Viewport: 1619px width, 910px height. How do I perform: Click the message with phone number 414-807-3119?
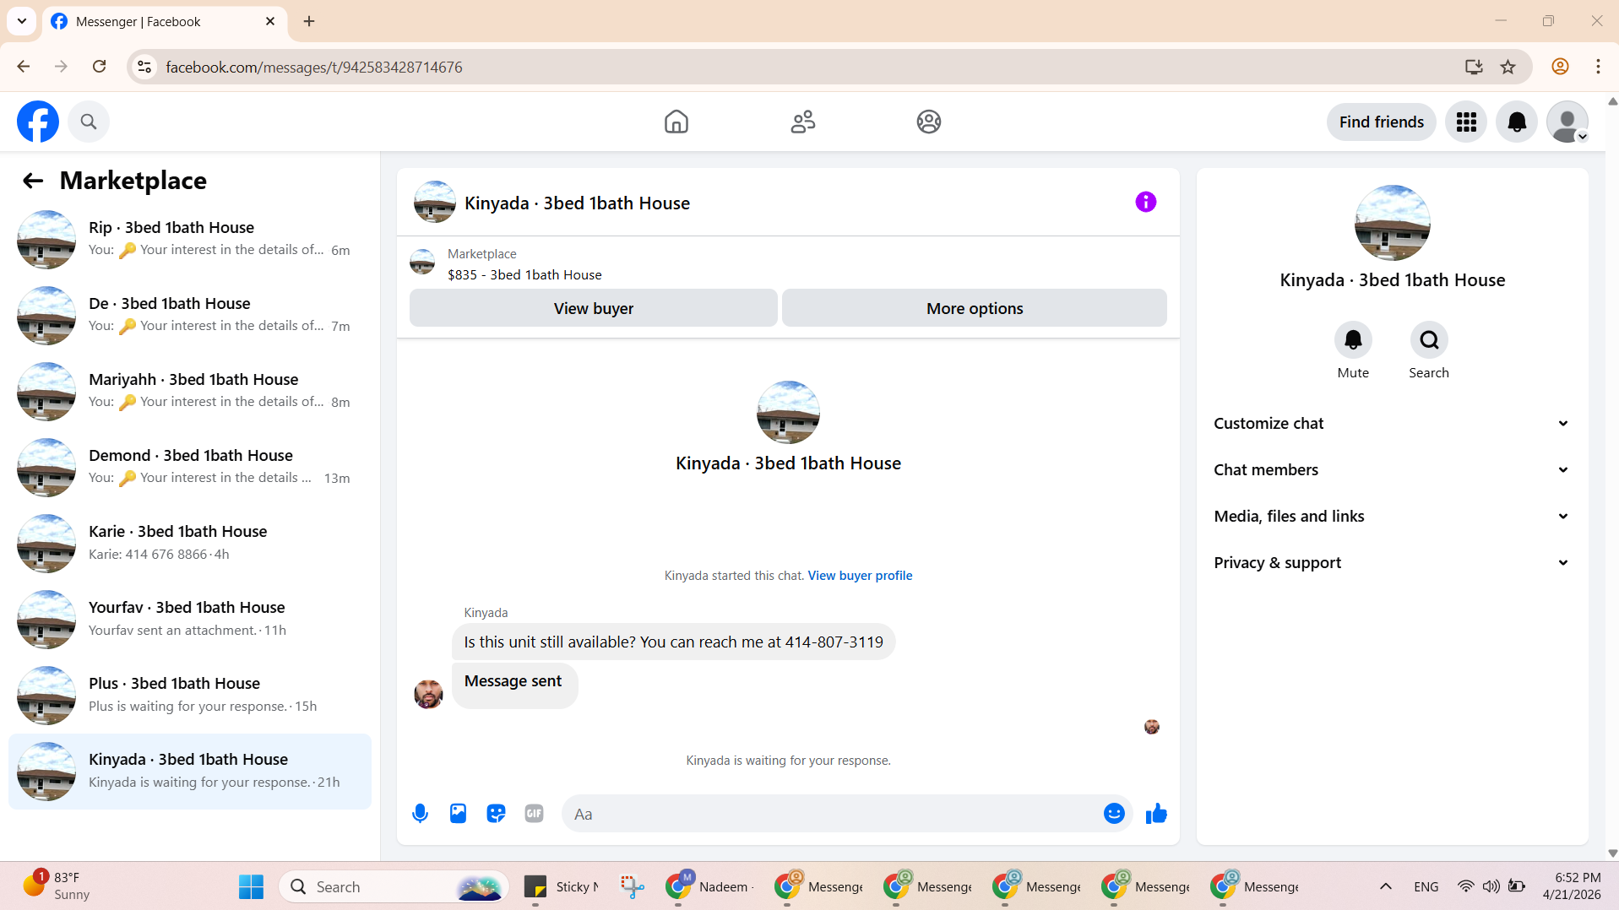pos(674,642)
